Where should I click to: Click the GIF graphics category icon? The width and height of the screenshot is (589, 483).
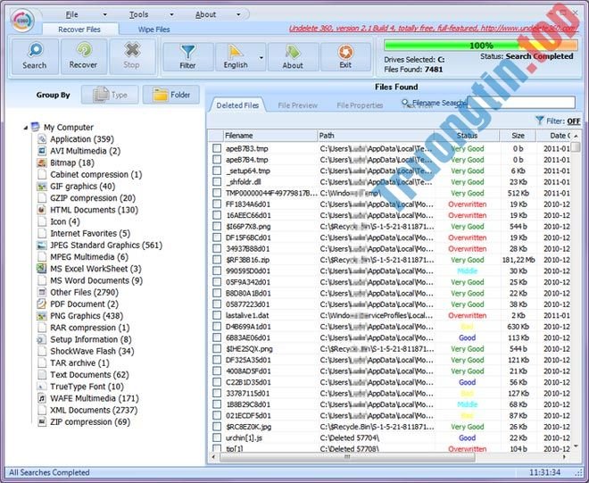42,186
